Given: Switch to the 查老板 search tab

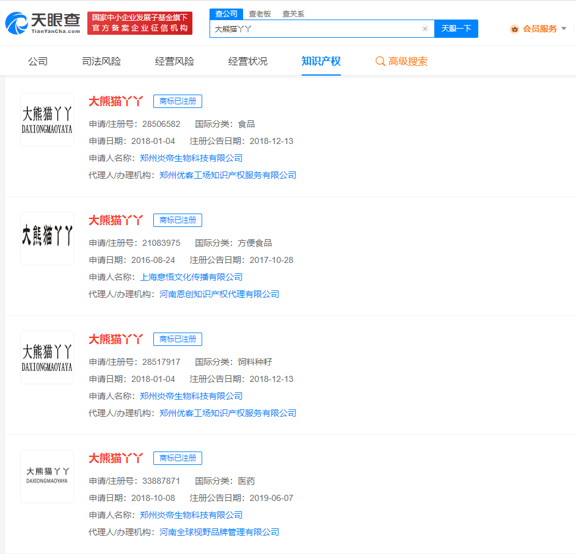Looking at the screenshot, I should (x=260, y=13).
